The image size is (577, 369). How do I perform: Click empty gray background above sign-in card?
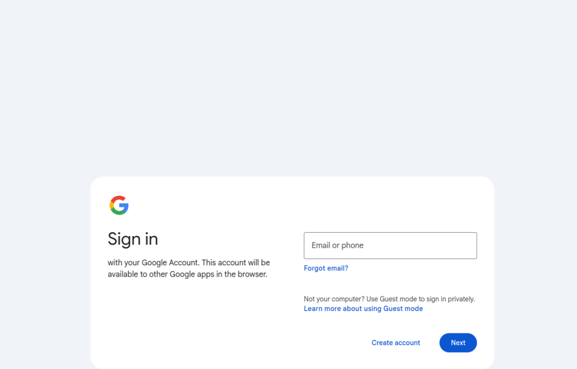[x=288, y=85]
